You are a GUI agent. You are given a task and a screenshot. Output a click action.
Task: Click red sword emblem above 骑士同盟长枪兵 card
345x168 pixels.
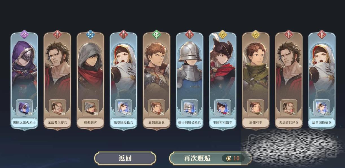point(189,34)
